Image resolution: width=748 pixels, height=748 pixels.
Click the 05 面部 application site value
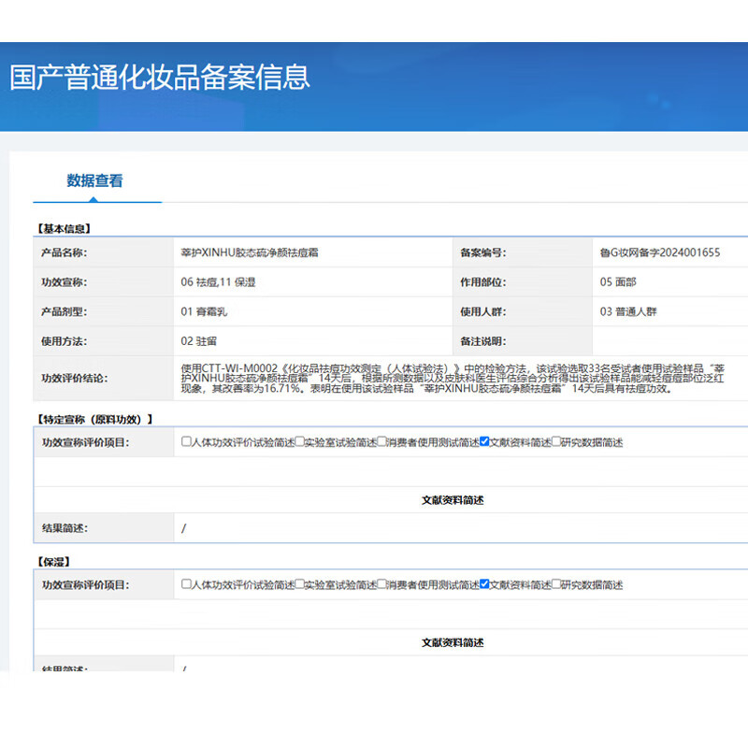tap(618, 282)
